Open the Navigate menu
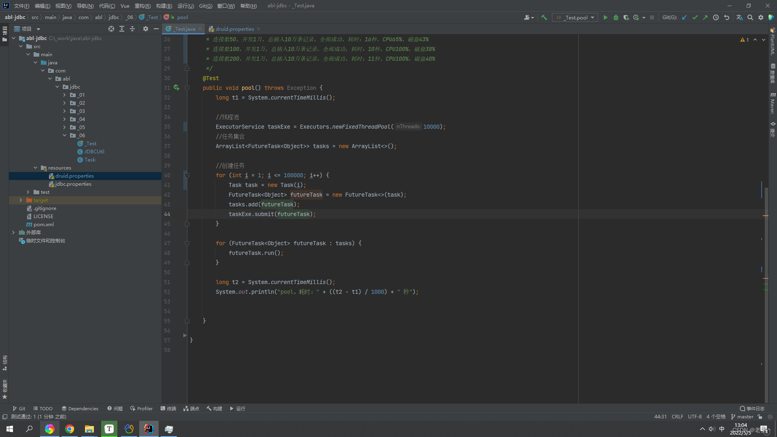 pos(85,6)
